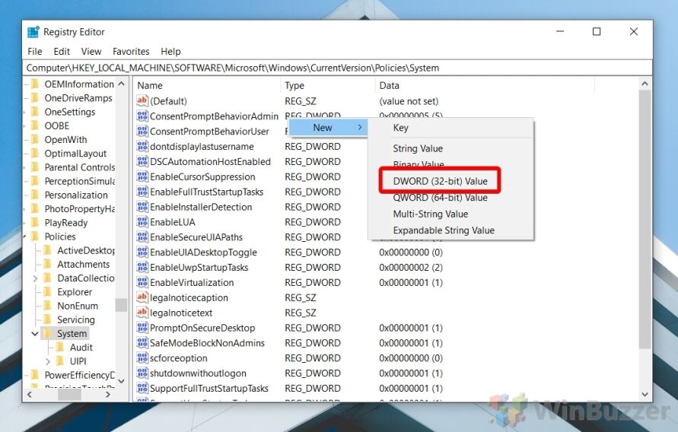Select the Policies key in the tree
Viewport: 678px width, 432px height.
coord(60,237)
